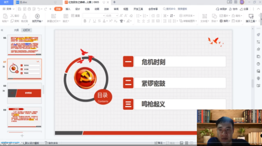262x146 pixels.
Task: Open font color picker
Action: pyautogui.click(x=107, y=21)
